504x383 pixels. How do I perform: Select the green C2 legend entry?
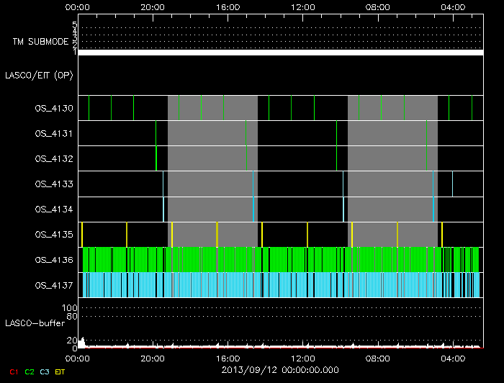click(30, 371)
